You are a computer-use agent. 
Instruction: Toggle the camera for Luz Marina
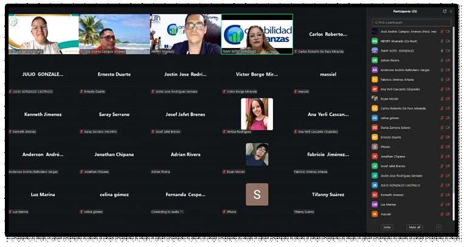point(448,204)
